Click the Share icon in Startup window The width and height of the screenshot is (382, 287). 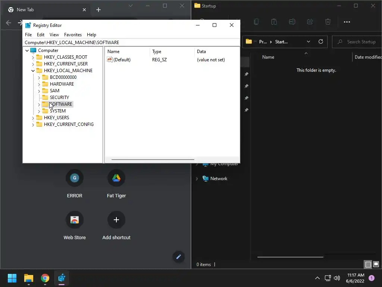click(x=310, y=22)
